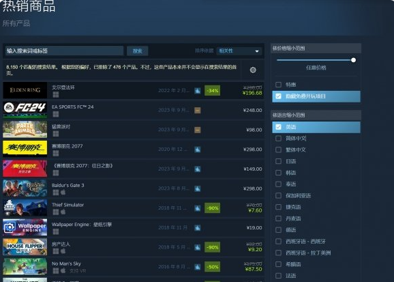Check the 保加利亚语 language filter

click(278, 196)
